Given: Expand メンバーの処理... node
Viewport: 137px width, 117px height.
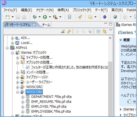Looking at the screenshot, I should tap(17, 73).
